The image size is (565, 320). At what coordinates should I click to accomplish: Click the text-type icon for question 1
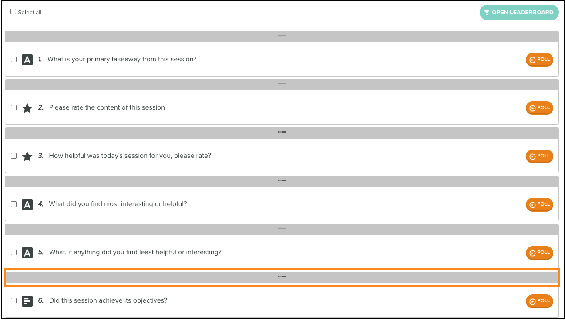27,60
